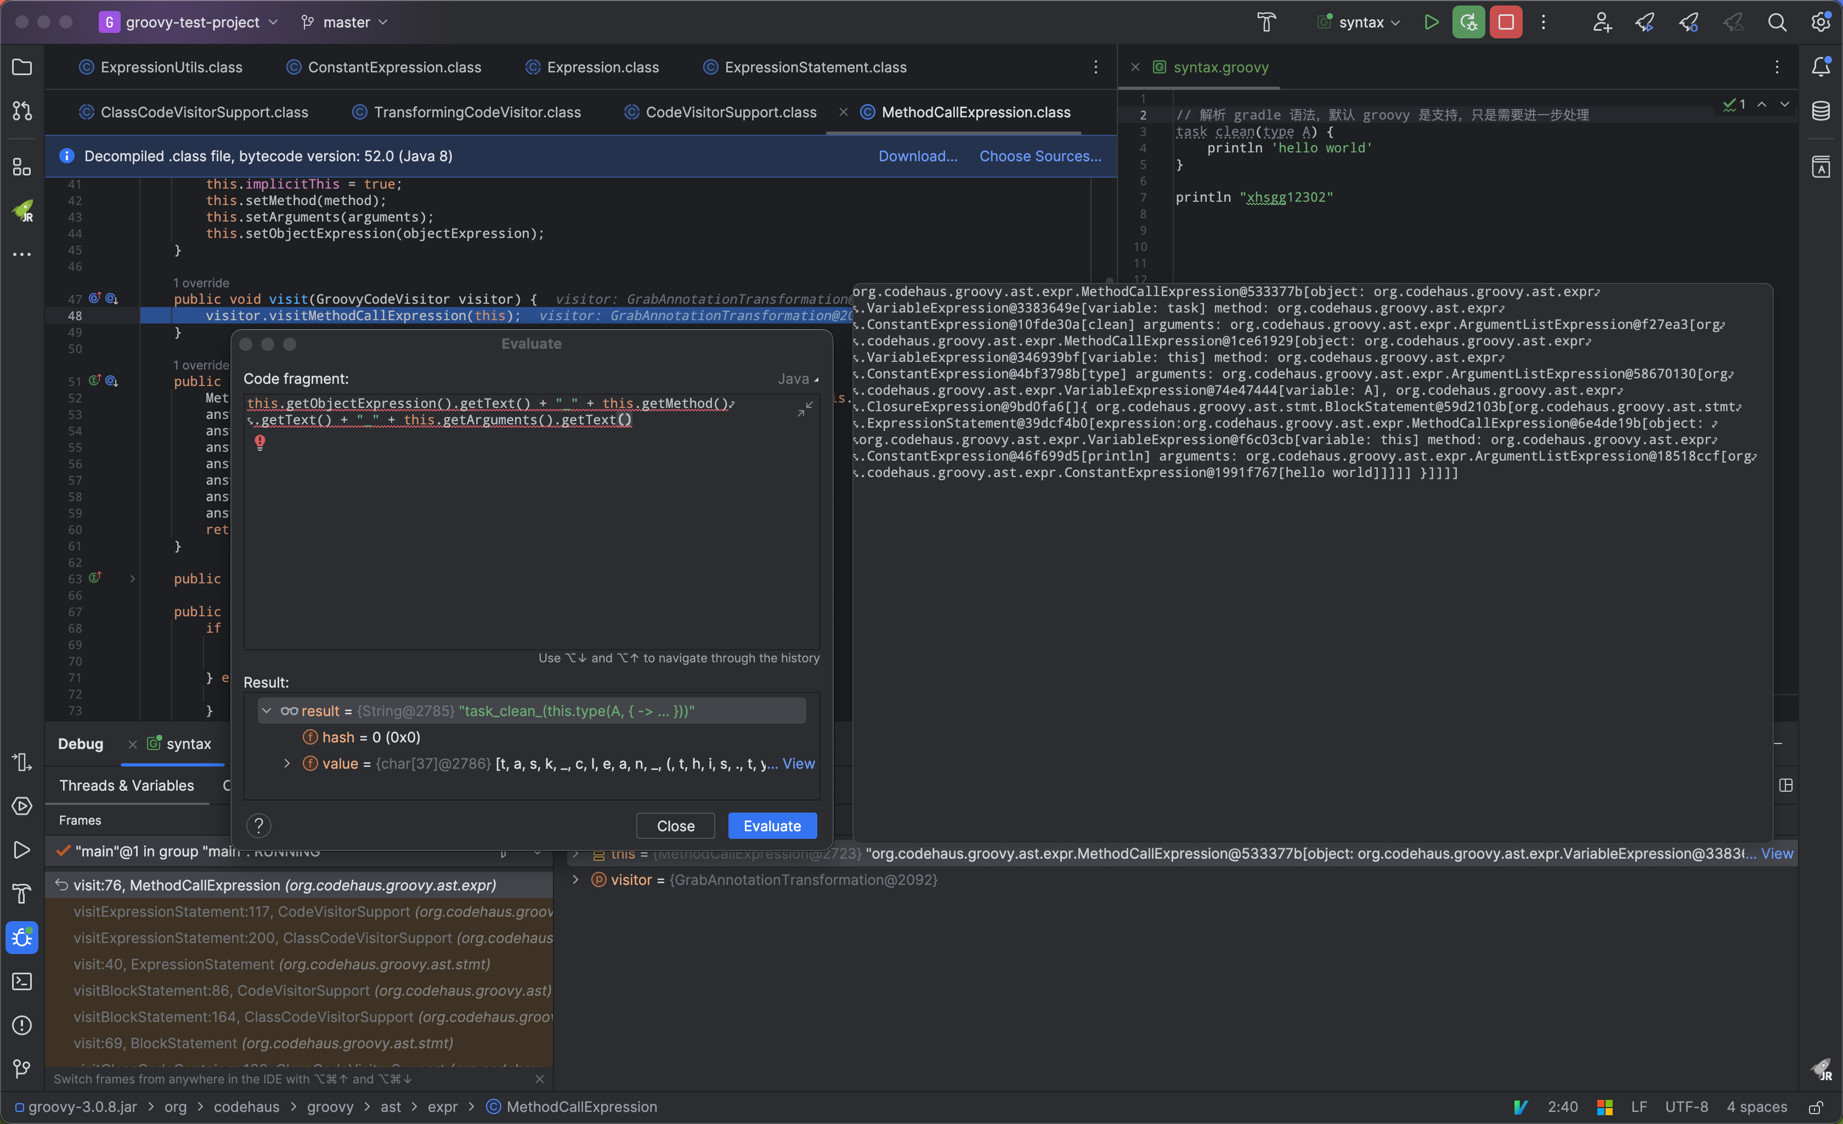
Task: Open the Git tool window icon
Action: pyautogui.click(x=22, y=1069)
